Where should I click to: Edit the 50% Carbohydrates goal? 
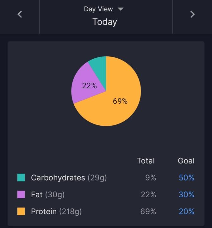[x=186, y=178]
